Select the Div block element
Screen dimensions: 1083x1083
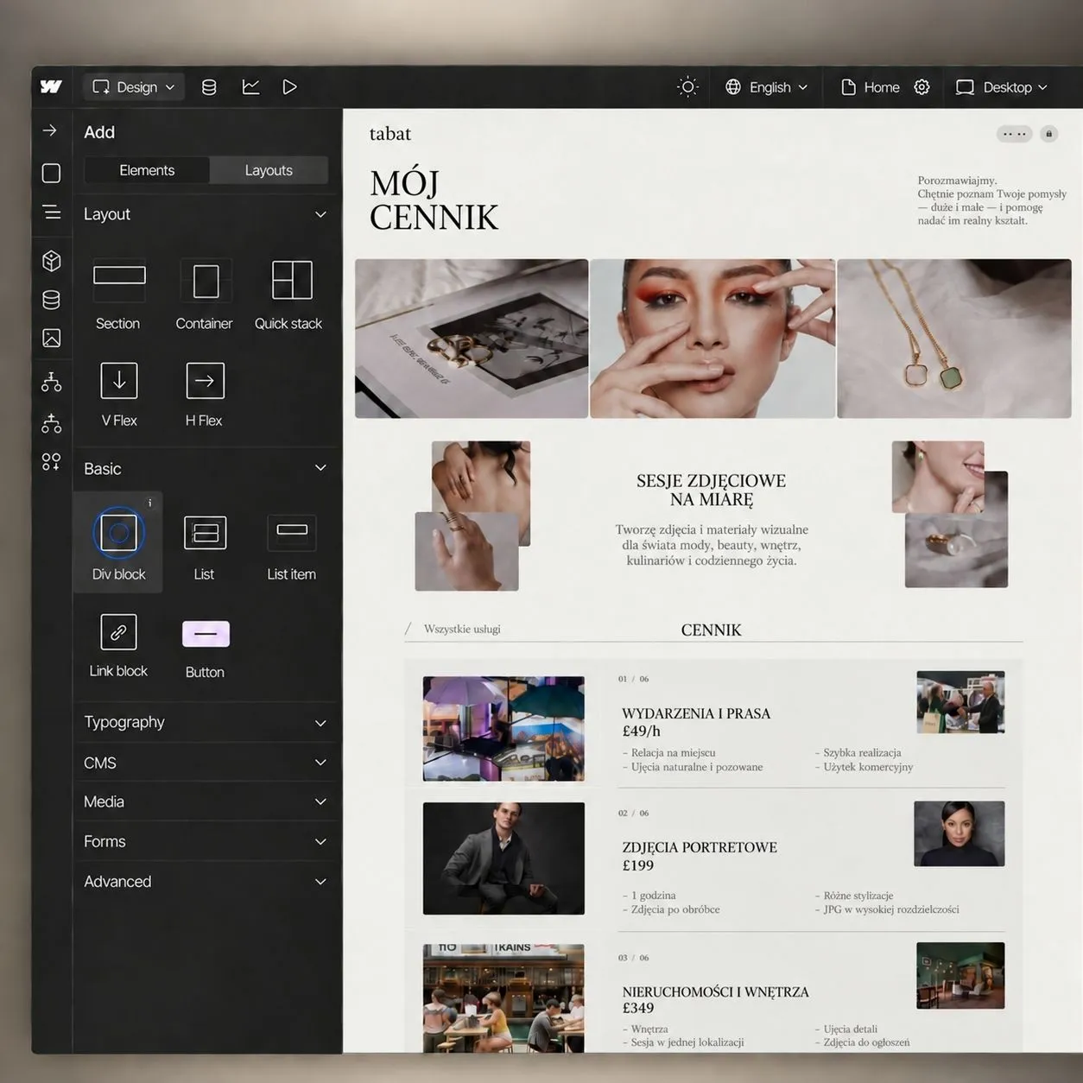coord(118,542)
